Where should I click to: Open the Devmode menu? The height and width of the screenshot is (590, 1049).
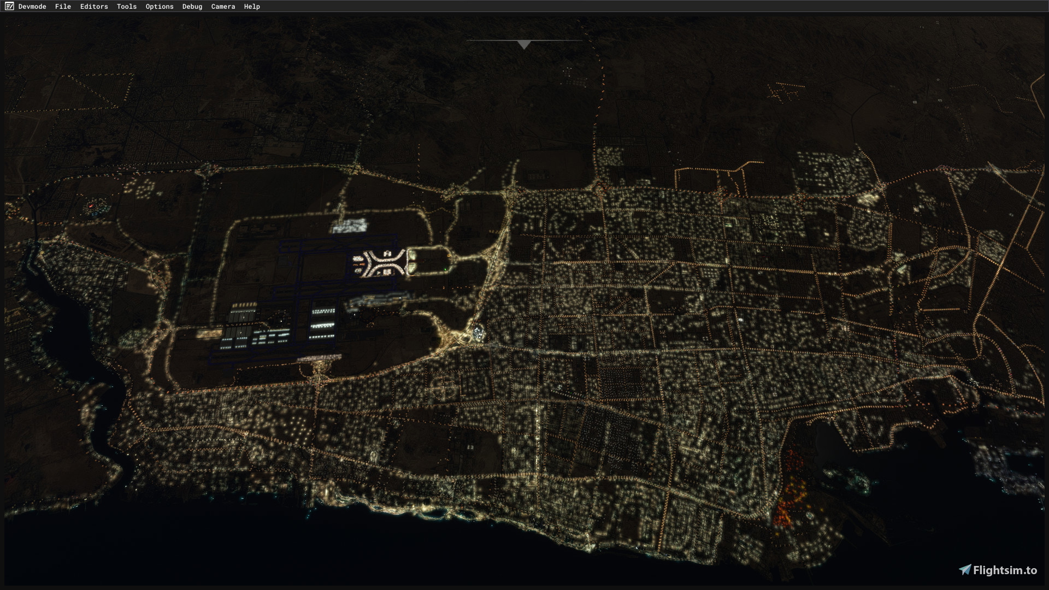32,7
